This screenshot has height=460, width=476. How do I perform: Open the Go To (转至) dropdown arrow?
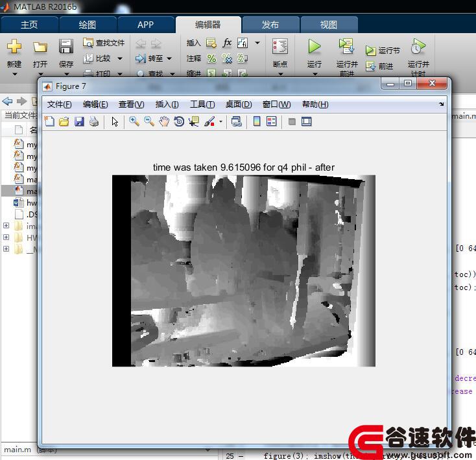169,58
